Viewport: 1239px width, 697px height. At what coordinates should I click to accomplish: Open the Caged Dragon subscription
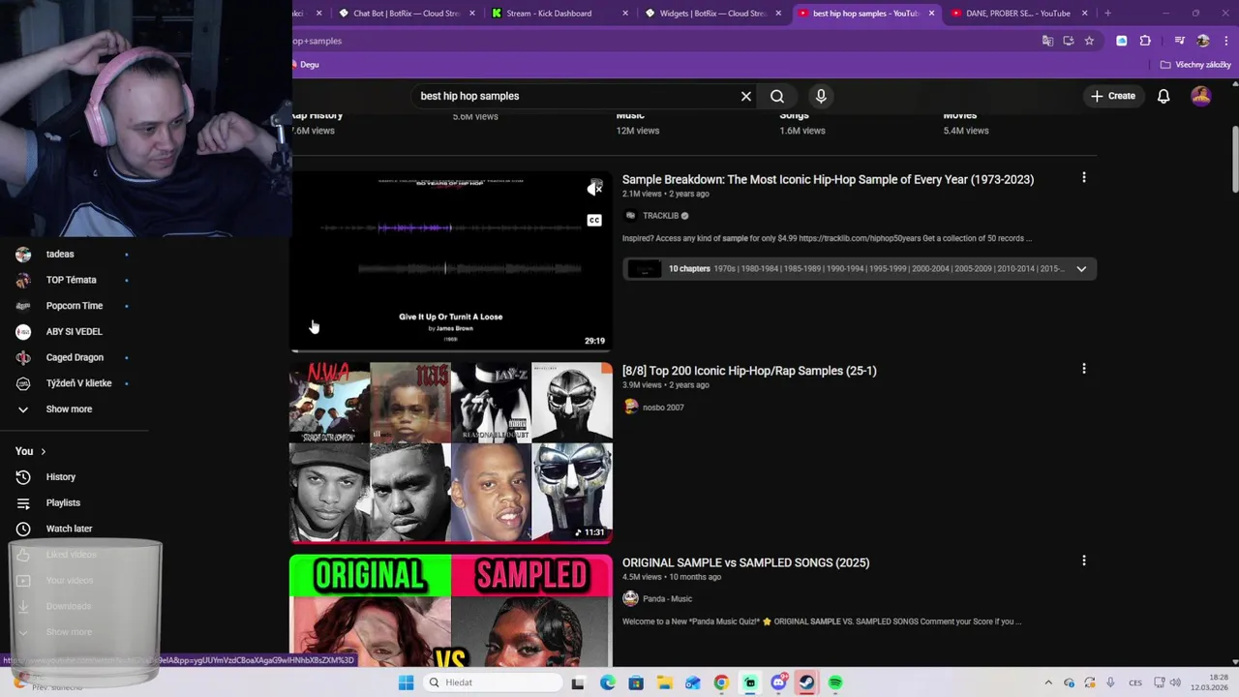(x=75, y=357)
